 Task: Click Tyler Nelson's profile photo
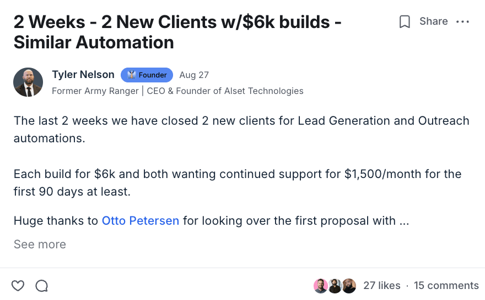(28, 82)
